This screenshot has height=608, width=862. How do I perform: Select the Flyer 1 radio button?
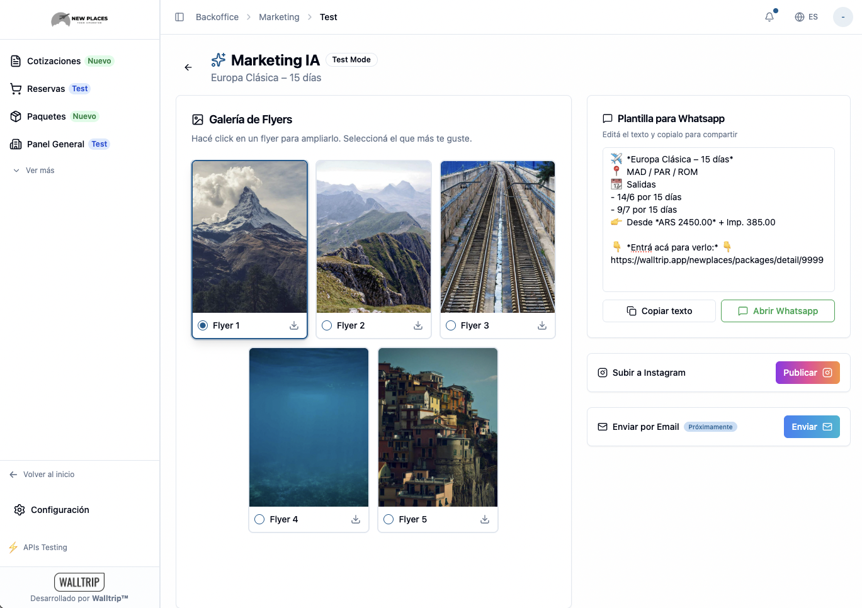pyautogui.click(x=203, y=325)
